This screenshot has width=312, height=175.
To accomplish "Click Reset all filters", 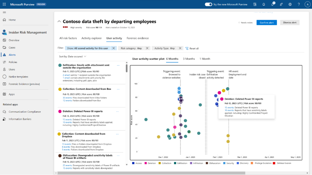I will [192, 48].
